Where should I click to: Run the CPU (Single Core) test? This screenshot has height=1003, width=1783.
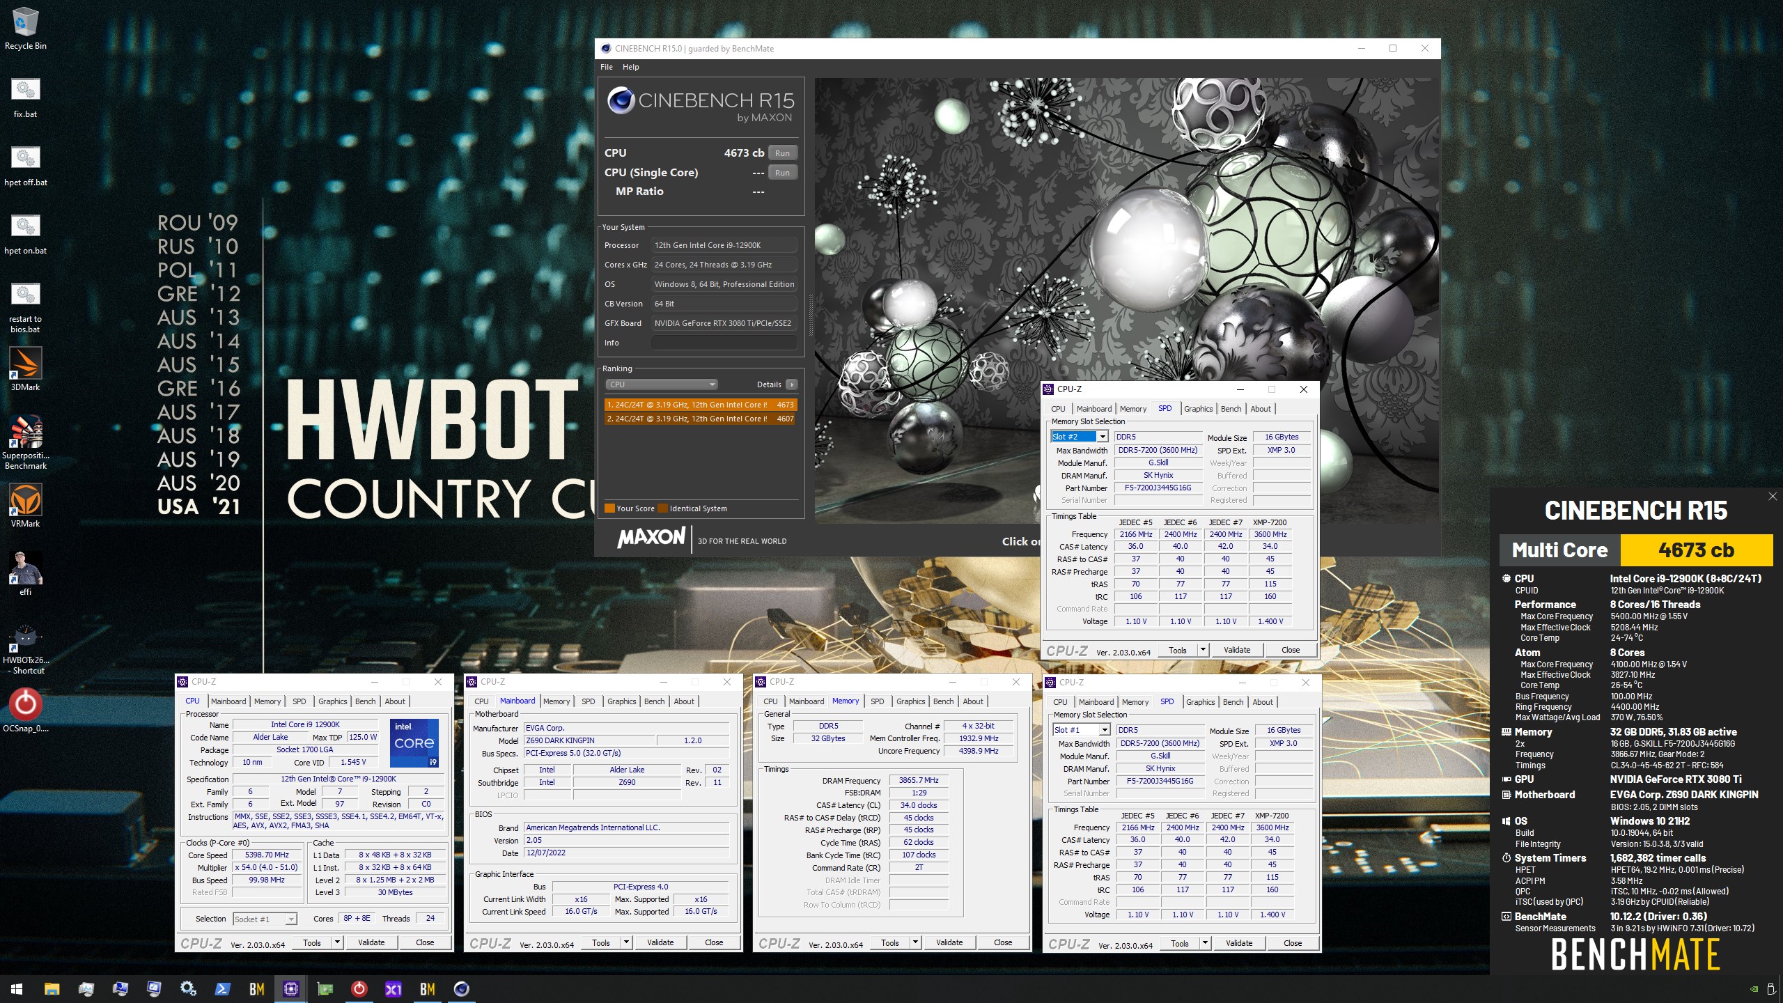pyautogui.click(x=782, y=173)
